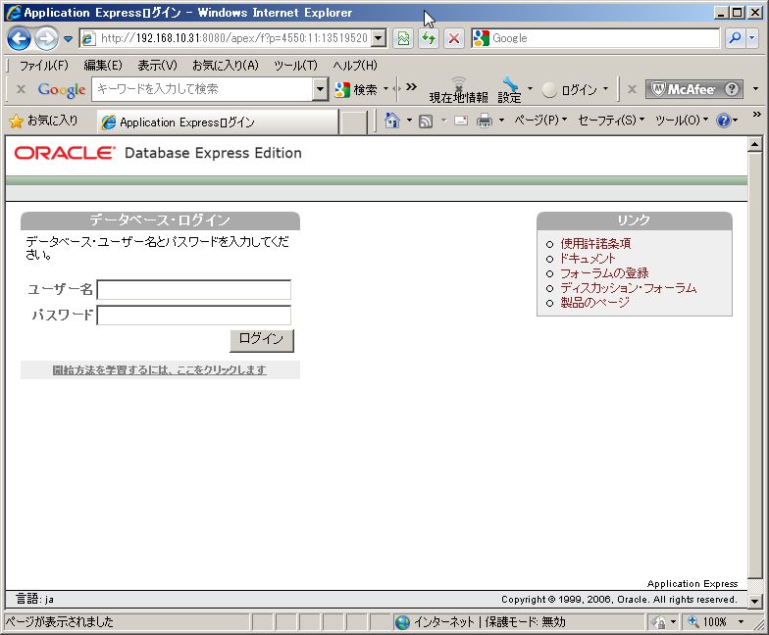Click the Print icon
Viewport: 769px width, 635px height.
[x=485, y=121]
